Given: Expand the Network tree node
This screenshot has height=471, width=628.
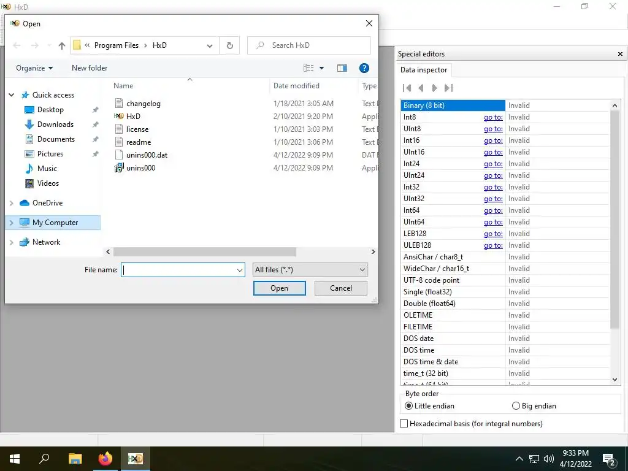Looking at the screenshot, I should pyautogui.click(x=12, y=242).
